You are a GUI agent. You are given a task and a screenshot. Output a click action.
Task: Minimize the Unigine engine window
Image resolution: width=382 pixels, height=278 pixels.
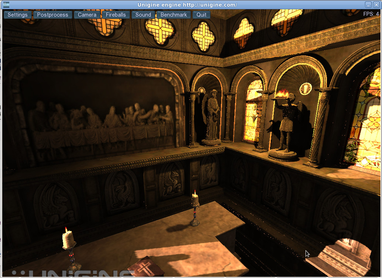[368, 4]
